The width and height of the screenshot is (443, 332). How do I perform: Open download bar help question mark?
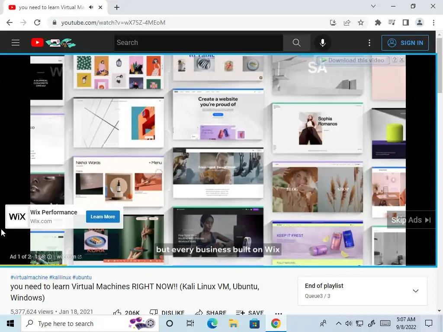click(395, 60)
